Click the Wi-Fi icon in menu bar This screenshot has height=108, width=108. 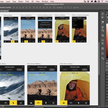coord(102,1)
